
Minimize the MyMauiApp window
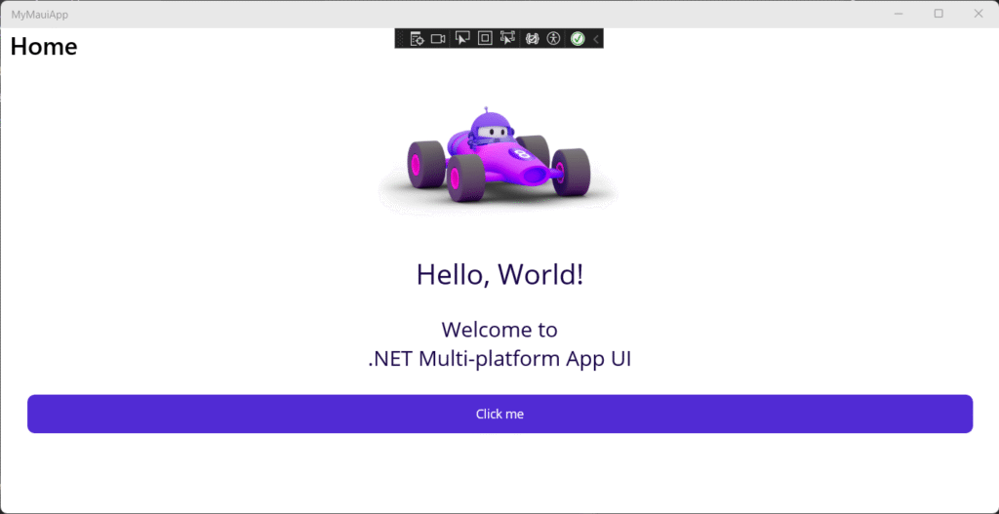tap(899, 14)
